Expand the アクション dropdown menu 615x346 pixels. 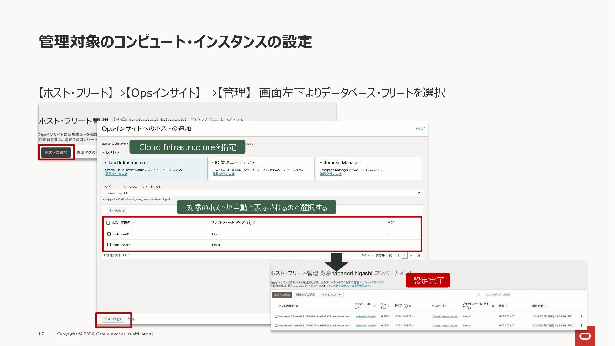tap(331, 295)
